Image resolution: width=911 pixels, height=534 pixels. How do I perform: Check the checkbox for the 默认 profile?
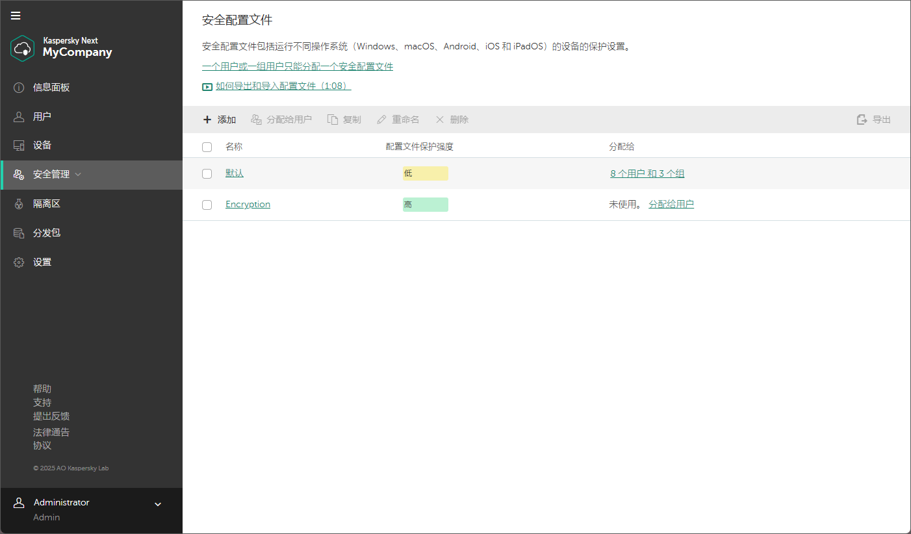[x=207, y=173]
